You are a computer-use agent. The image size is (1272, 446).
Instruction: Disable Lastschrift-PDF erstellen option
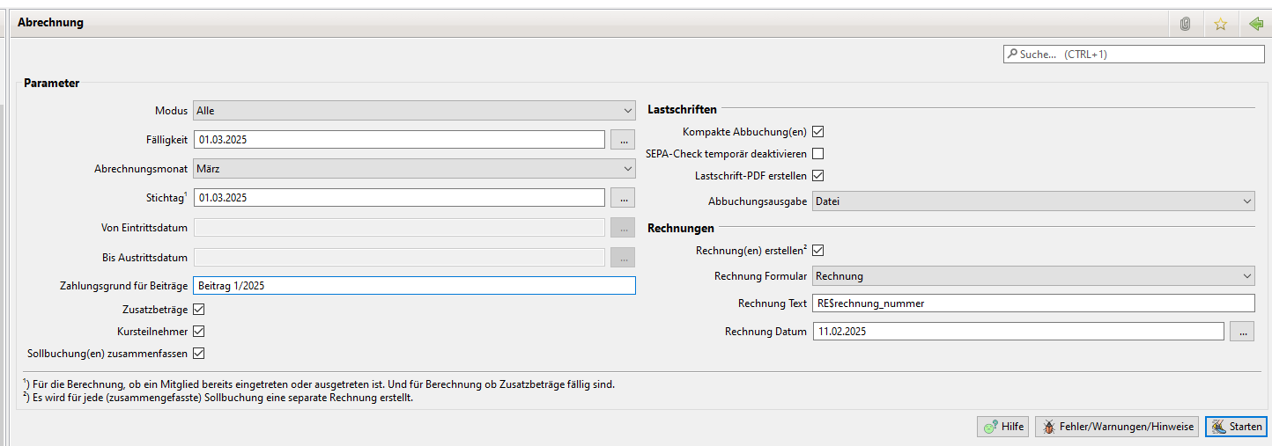click(x=818, y=176)
